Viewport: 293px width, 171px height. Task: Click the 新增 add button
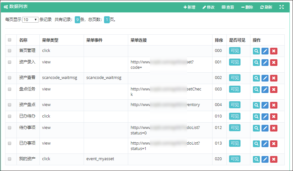(x=190, y=7)
